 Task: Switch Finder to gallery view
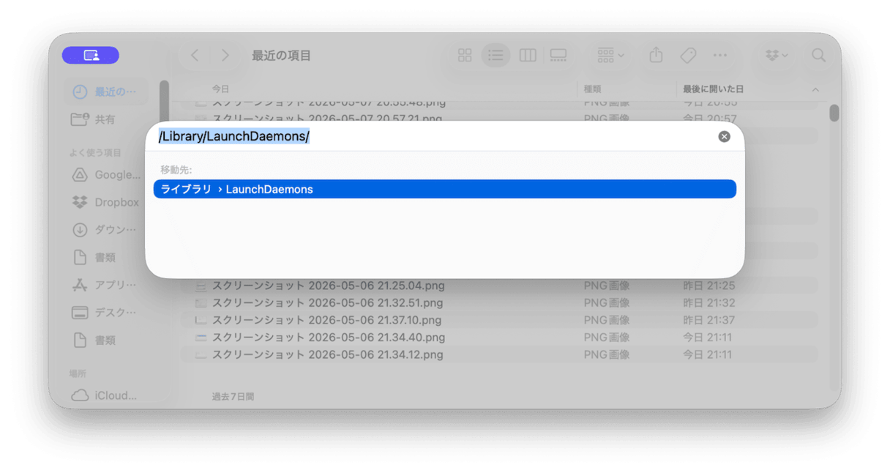coord(558,55)
